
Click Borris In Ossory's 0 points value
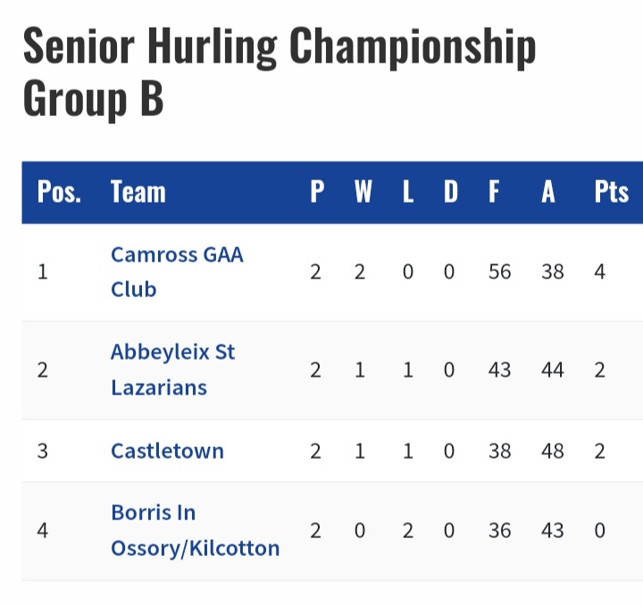point(599,531)
